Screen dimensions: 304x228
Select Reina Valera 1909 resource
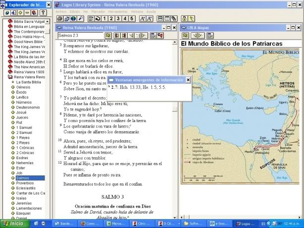coord(29,72)
